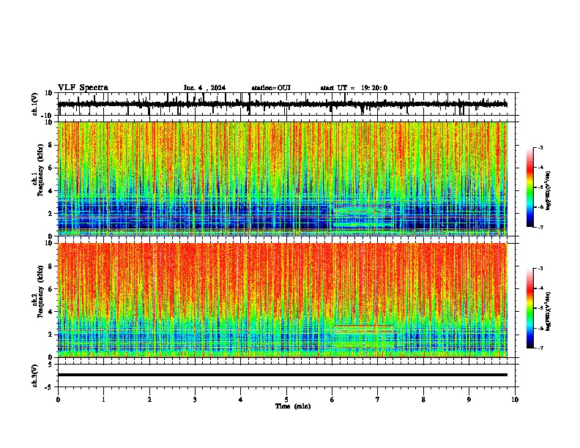Click the ch.2 spectrogram color bar
Viewport: 580px width, 448px height.
pyautogui.click(x=530, y=308)
